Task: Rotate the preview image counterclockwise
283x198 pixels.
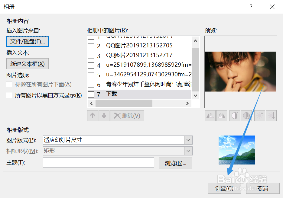Action: pyautogui.click(x=210, y=116)
